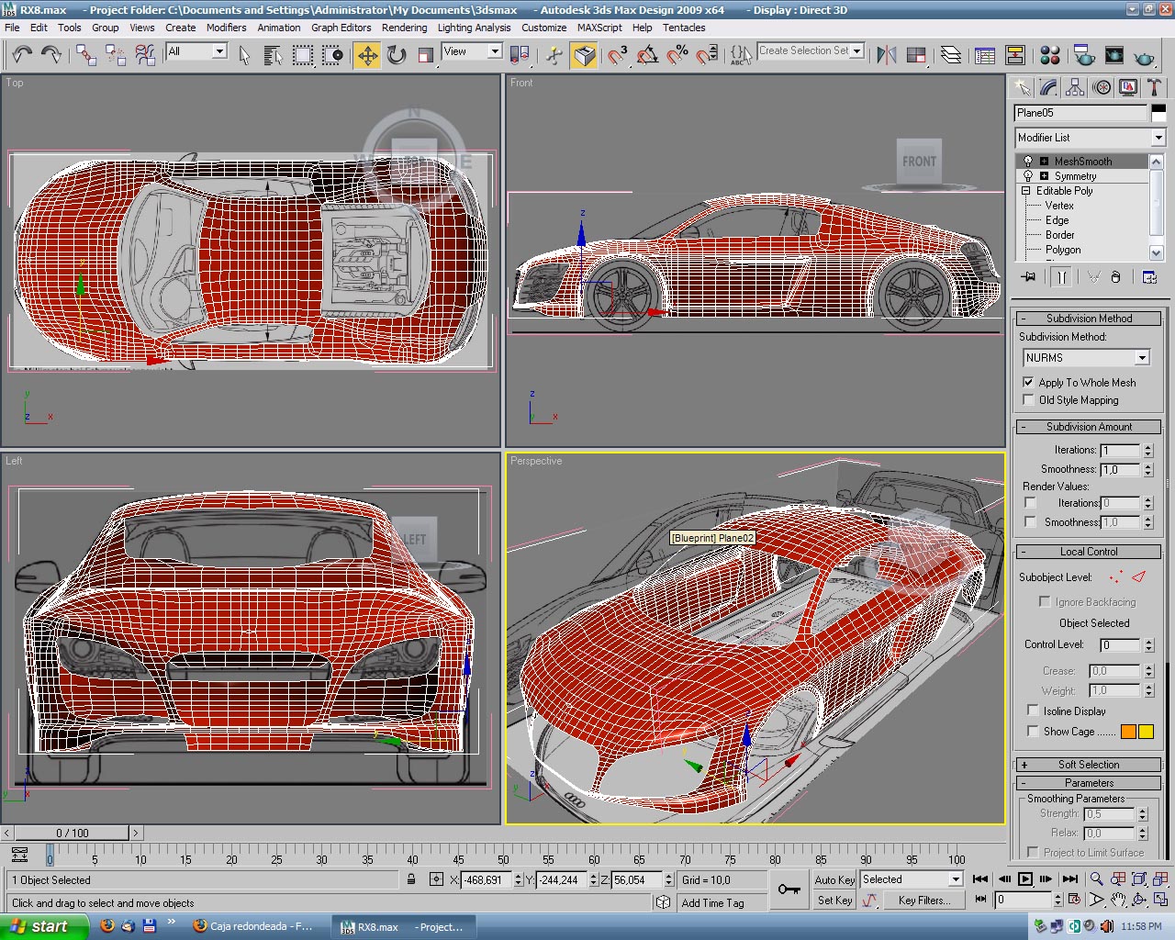1175x940 pixels.
Task: Select the Select and Move tool
Action: click(x=367, y=56)
